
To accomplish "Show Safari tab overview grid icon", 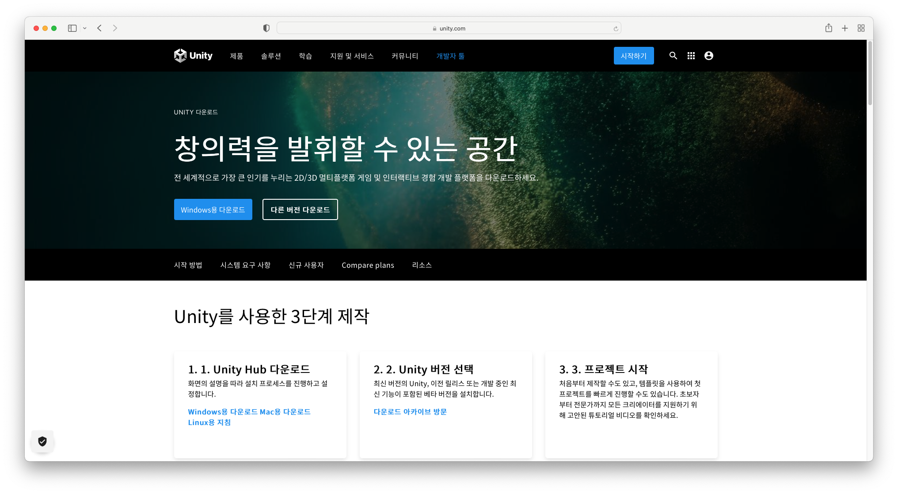I will click(861, 28).
